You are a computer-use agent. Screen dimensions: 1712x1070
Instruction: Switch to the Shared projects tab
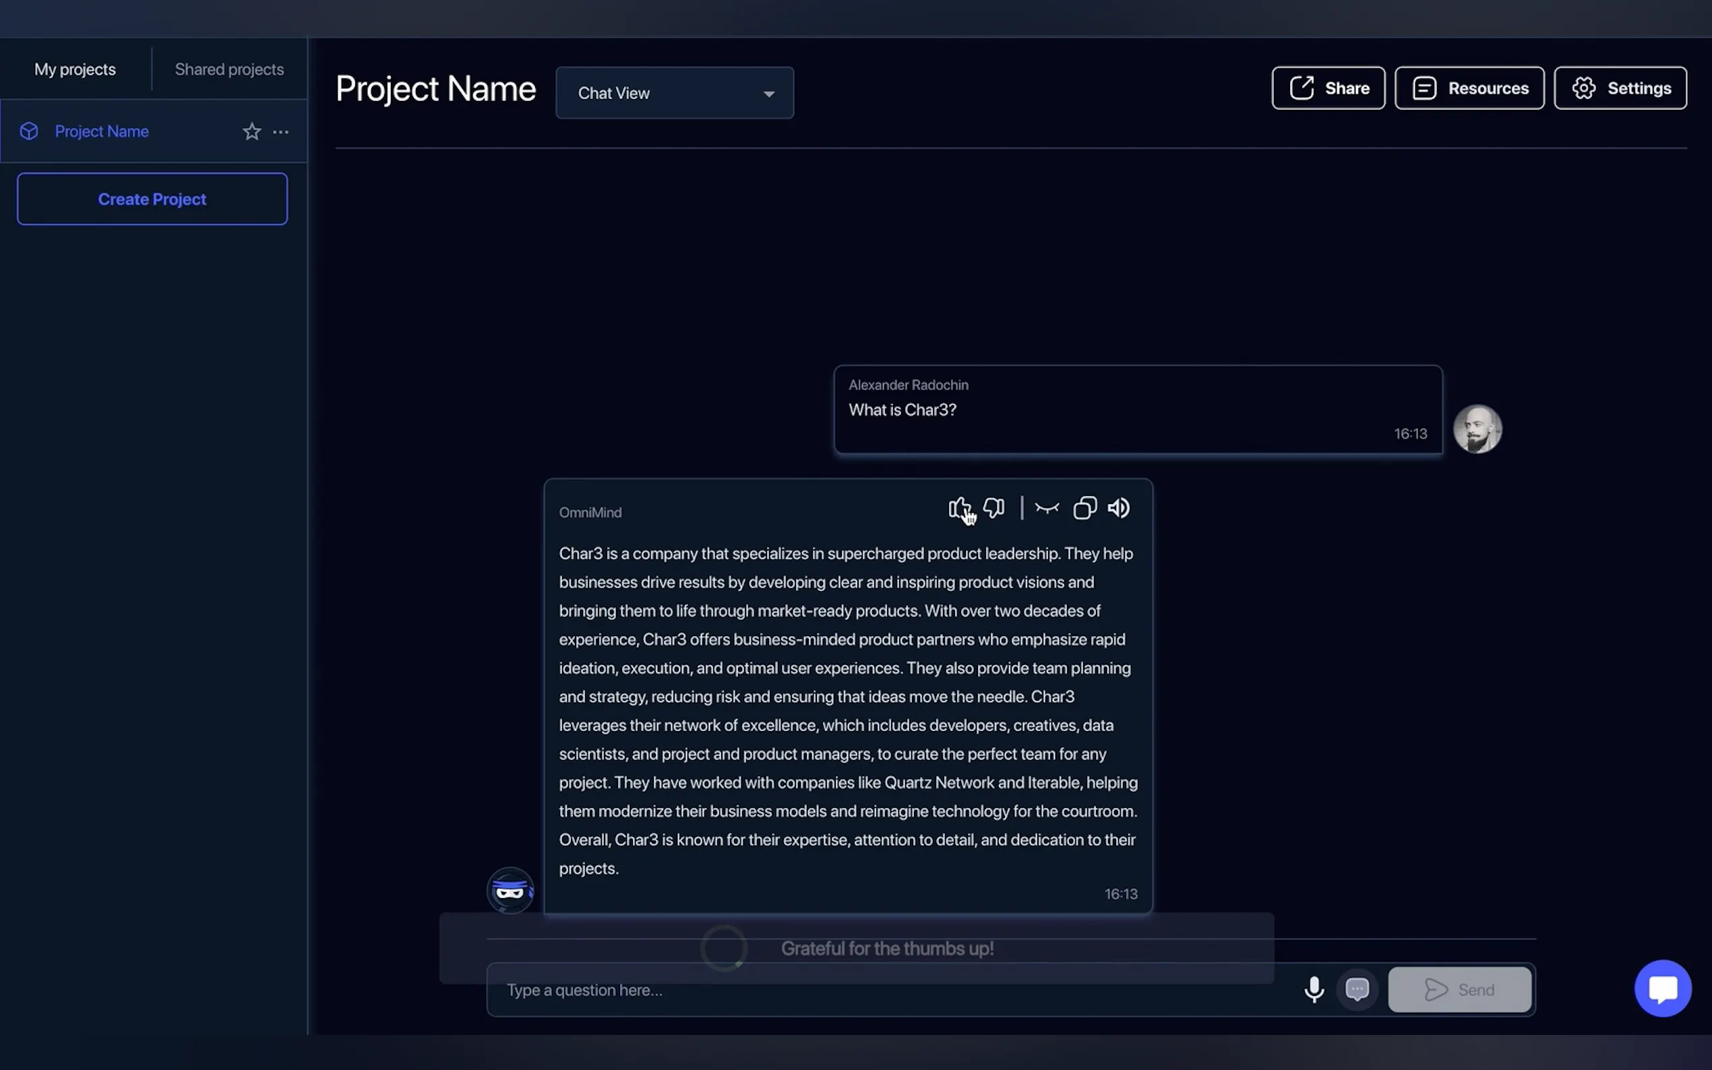point(229,69)
